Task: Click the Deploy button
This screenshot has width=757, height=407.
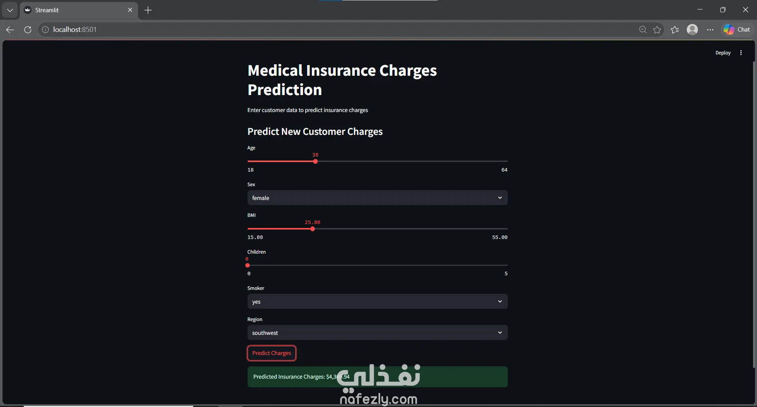Action: [723, 53]
